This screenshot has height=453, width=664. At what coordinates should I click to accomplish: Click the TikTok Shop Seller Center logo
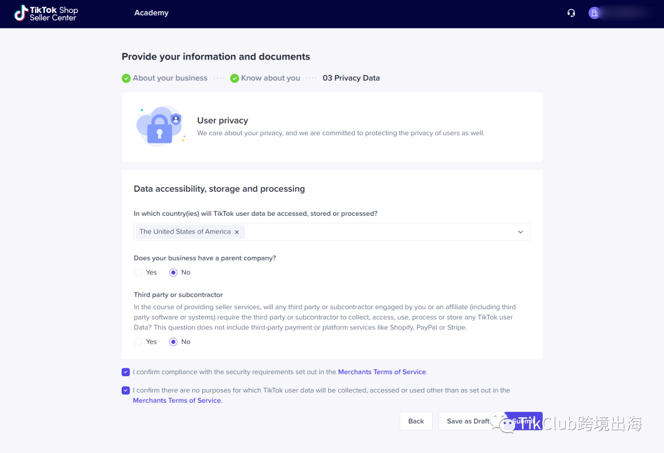[x=46, y=13]
